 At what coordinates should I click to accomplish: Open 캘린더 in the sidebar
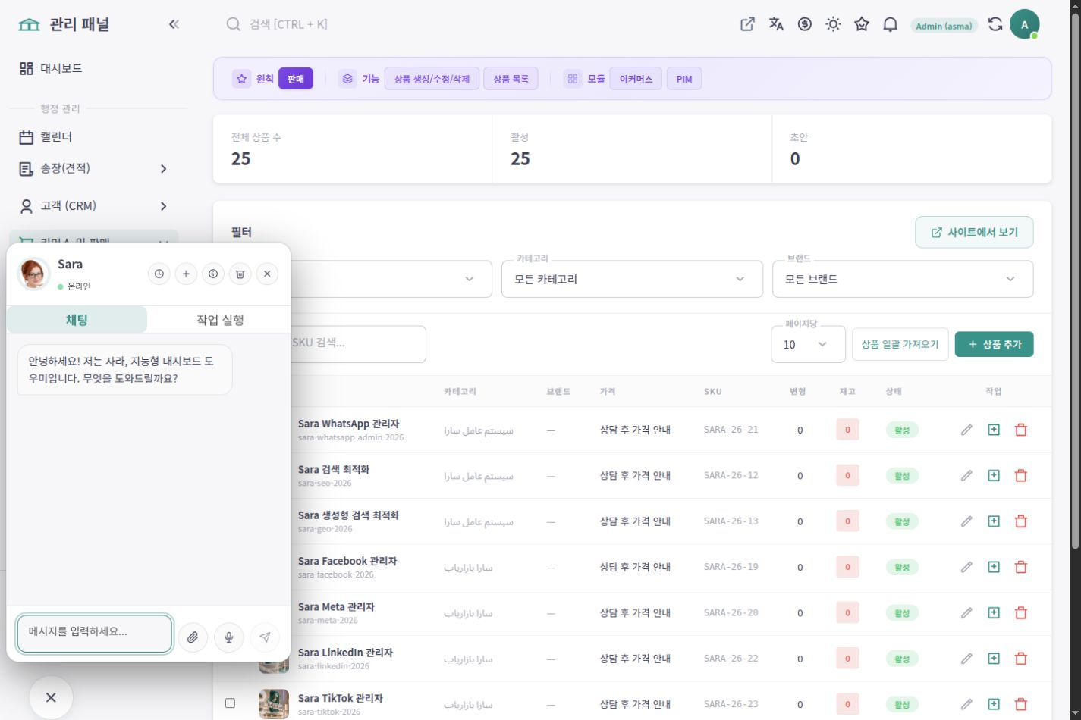(94, 137)
